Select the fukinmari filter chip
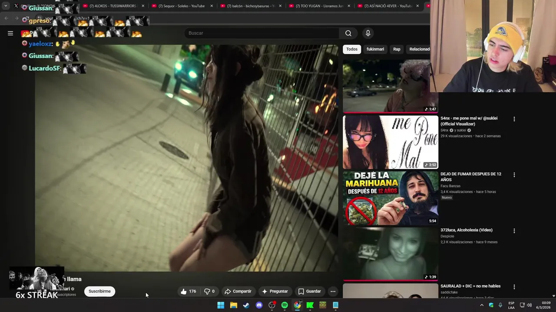 (x=375, y=49)
